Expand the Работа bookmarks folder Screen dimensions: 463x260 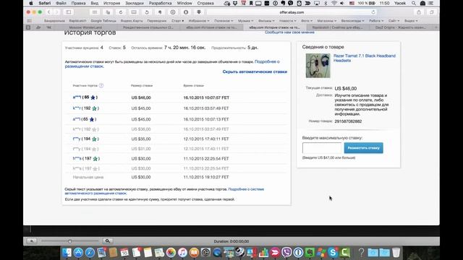point(376,21)
